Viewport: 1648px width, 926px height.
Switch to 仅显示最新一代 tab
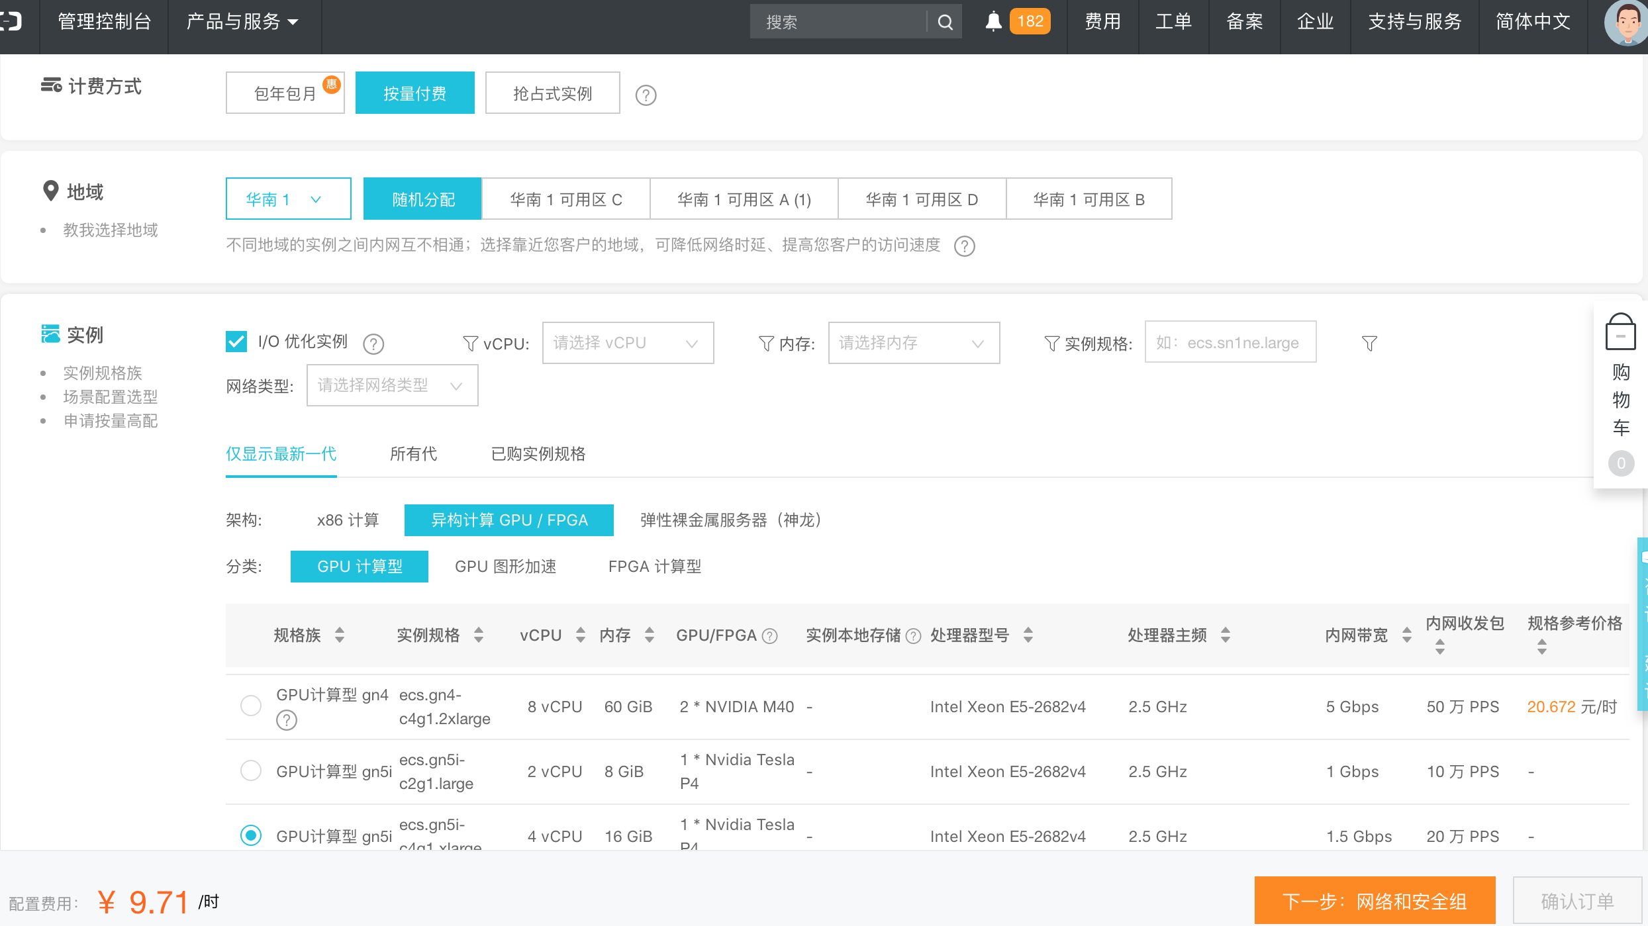(x=281, y=454)
